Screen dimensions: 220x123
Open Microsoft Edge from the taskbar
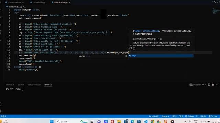point(132,121)
